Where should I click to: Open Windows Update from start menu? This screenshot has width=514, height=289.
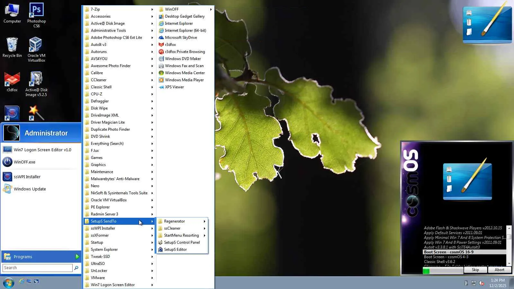coord(41,189)
